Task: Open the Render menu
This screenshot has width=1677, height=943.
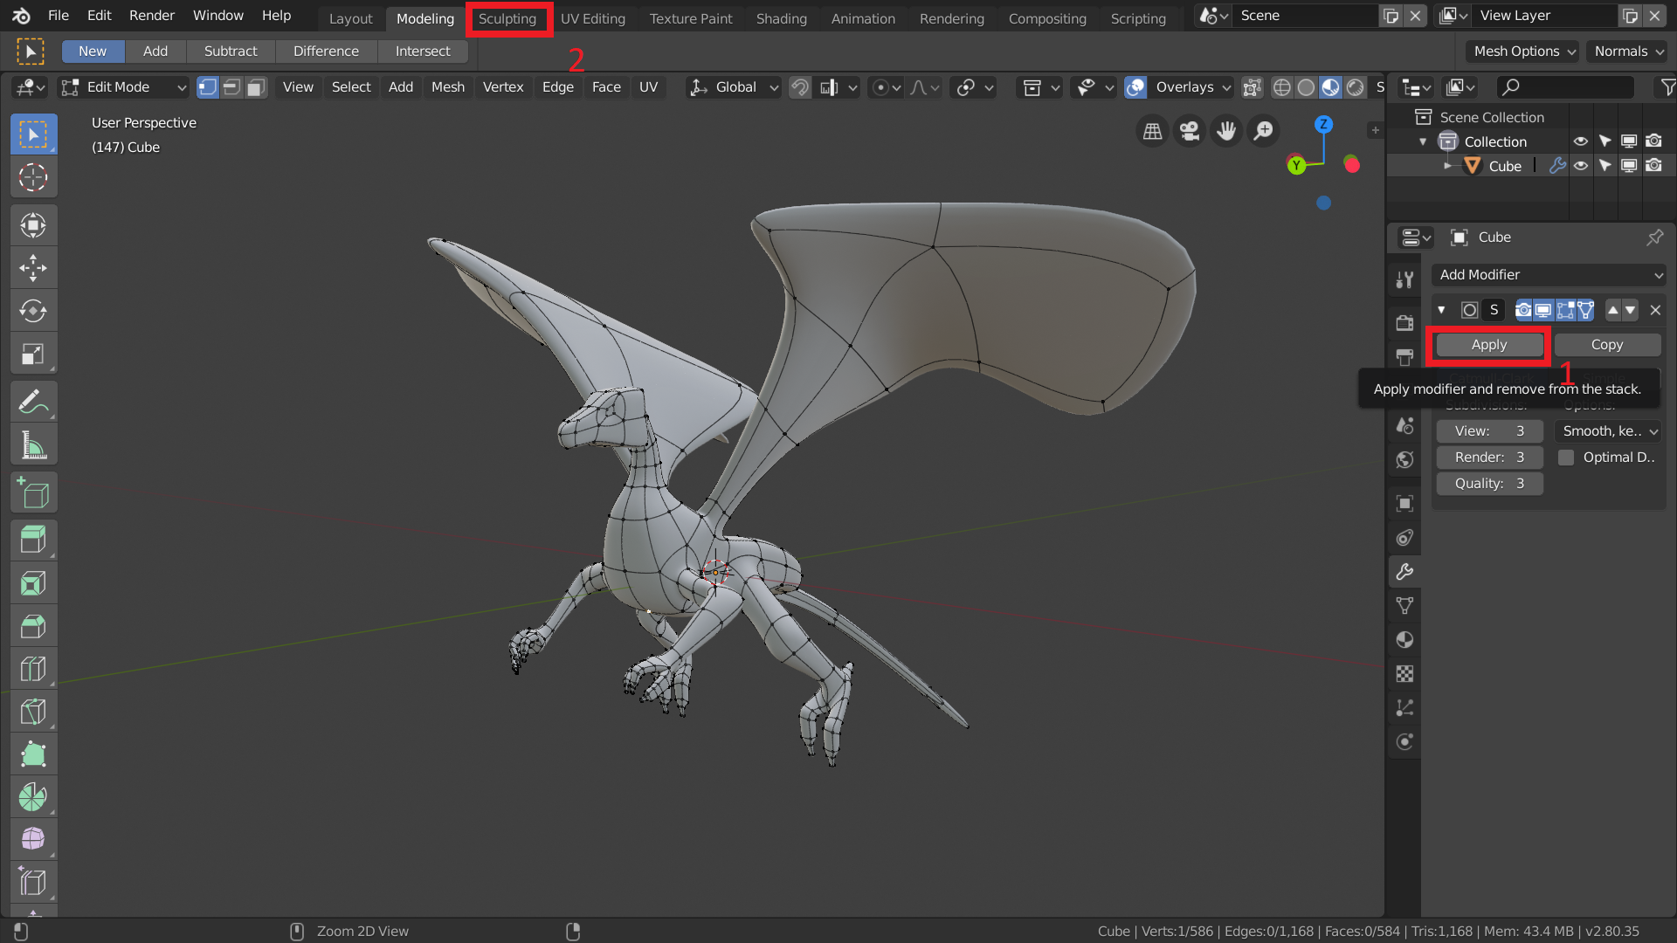Action: pos(152,16)
